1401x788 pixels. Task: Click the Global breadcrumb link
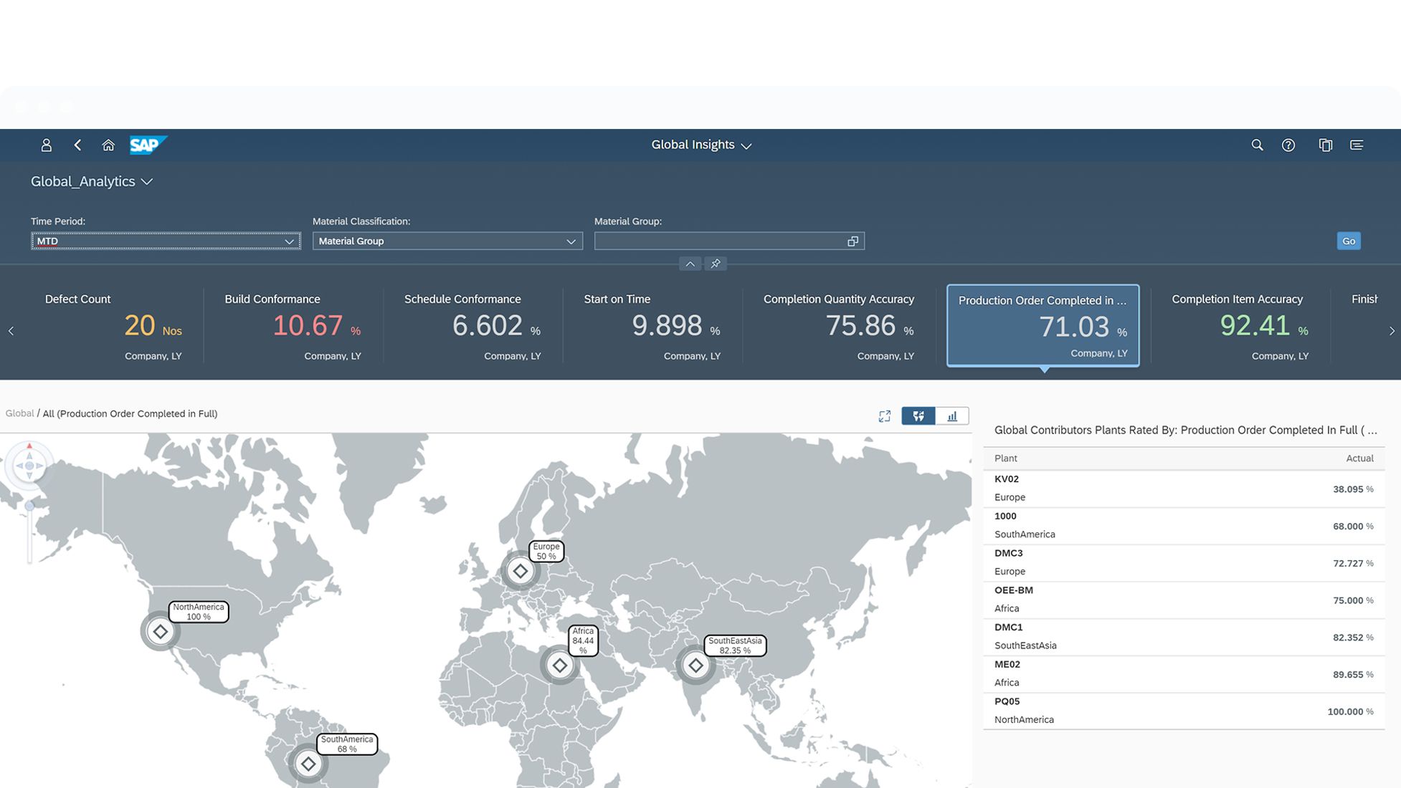pos(19,413)
